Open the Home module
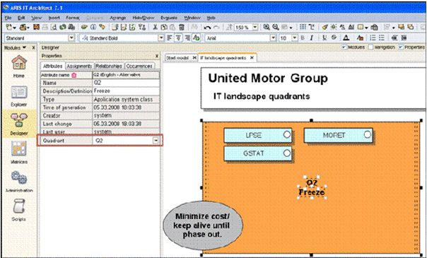This screenshot has width=427, height=258. (x=19, y=66)
